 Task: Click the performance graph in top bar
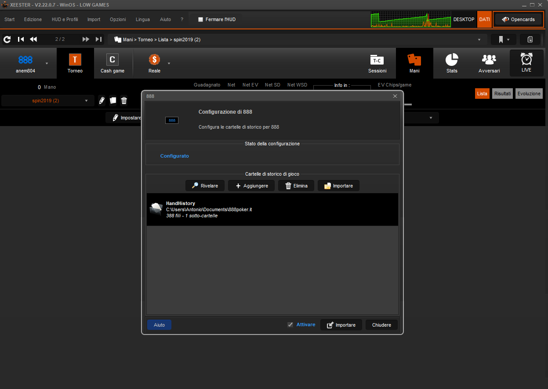[x=411, y=19]
